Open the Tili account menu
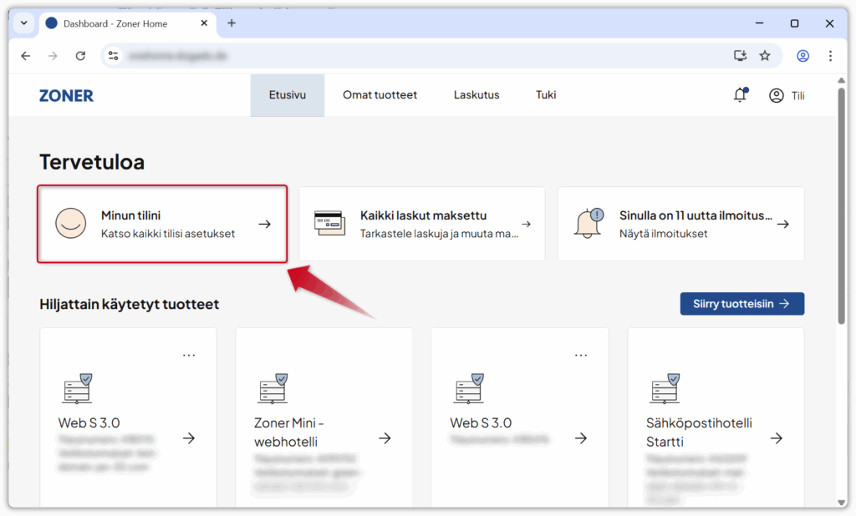This screenshot has width=856, height=516. click(x=787, y=95)
